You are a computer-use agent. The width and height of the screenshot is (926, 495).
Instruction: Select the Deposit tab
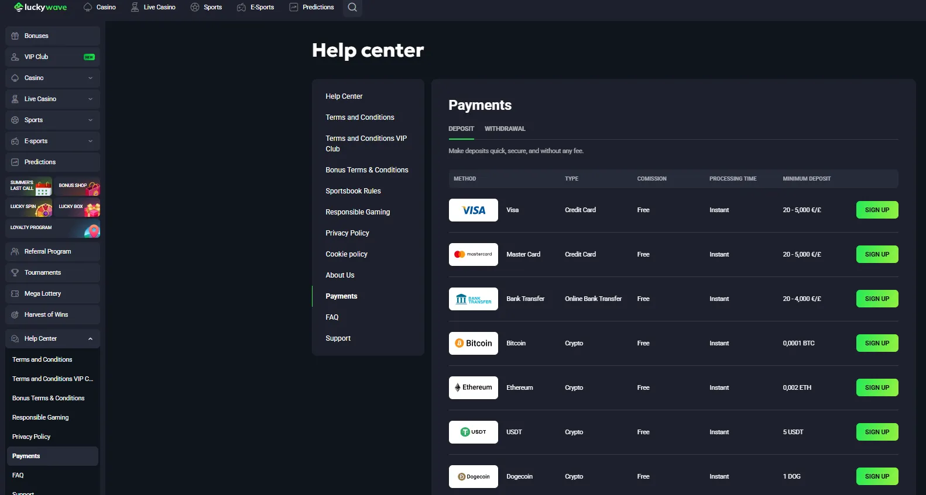click(461, 129)
